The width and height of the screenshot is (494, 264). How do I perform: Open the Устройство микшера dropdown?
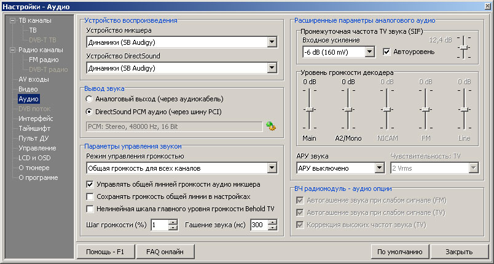(x=272, y=42)
